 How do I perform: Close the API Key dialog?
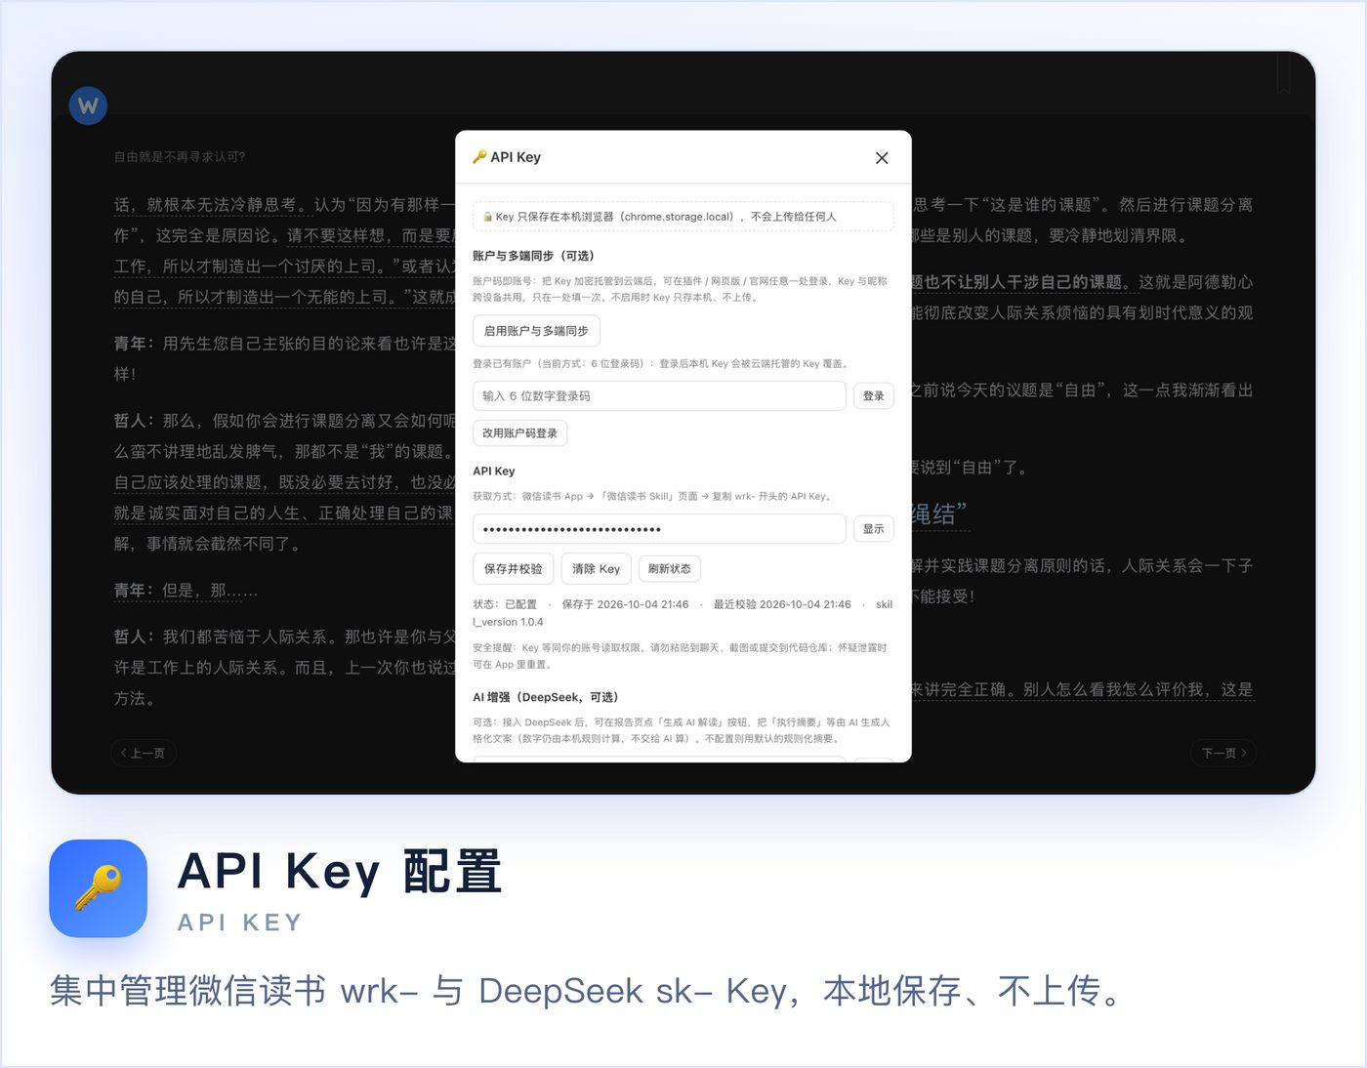(x=882, y=158)
